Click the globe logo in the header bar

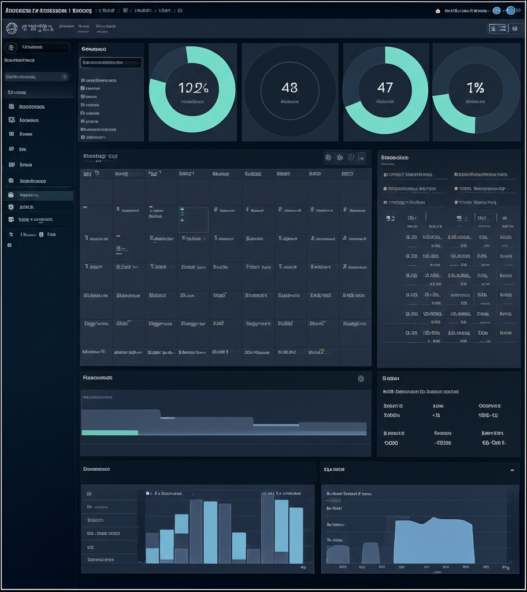[12, 27]
